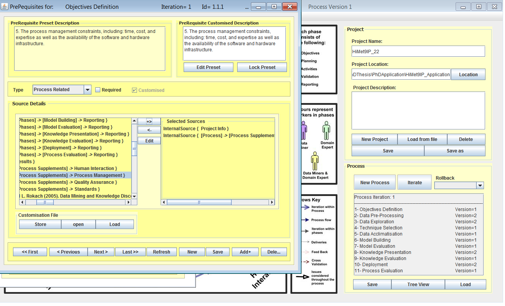Click the Iteration within Process arrow icon
505x306 pixels.
[x=306, y=208]
